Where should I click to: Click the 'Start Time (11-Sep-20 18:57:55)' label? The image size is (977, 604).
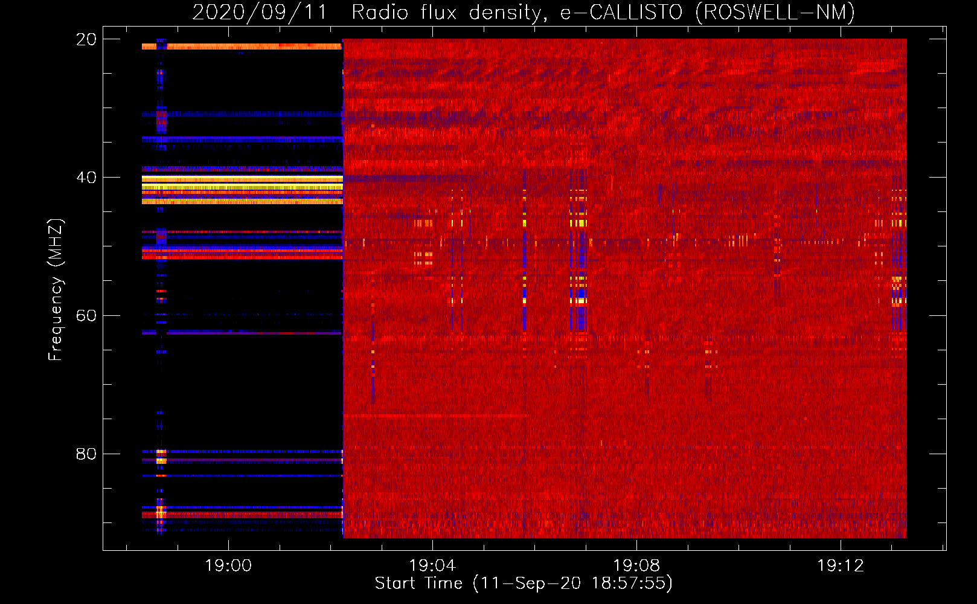pyautogui.click(x=524, y=583)
